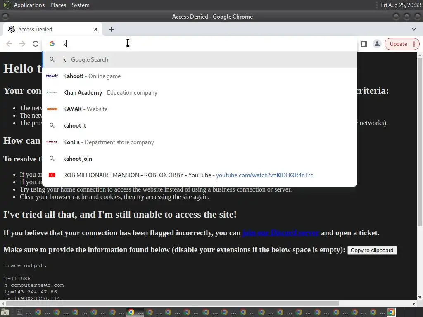Click the scroll up arrow of vertical scrollbar

tap(420, 55)
